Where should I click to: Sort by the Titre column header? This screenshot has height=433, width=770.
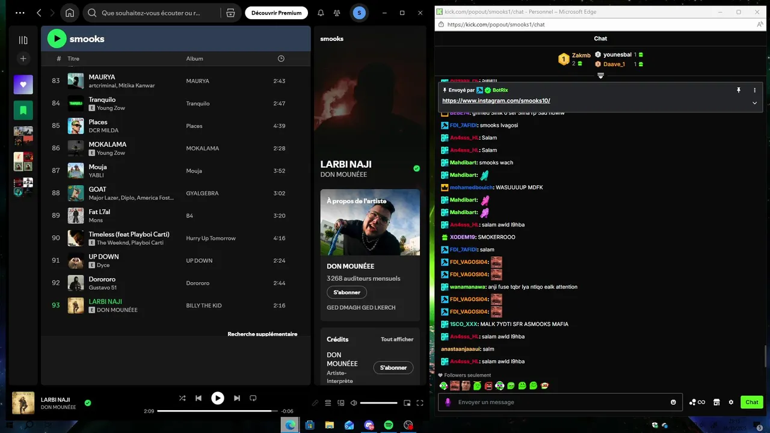point(73,58)
